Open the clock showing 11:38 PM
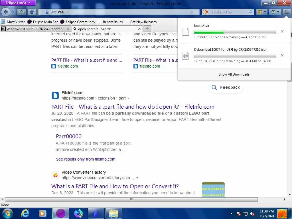The height and width of the screenshot is (219, 292). click(267, 214)
